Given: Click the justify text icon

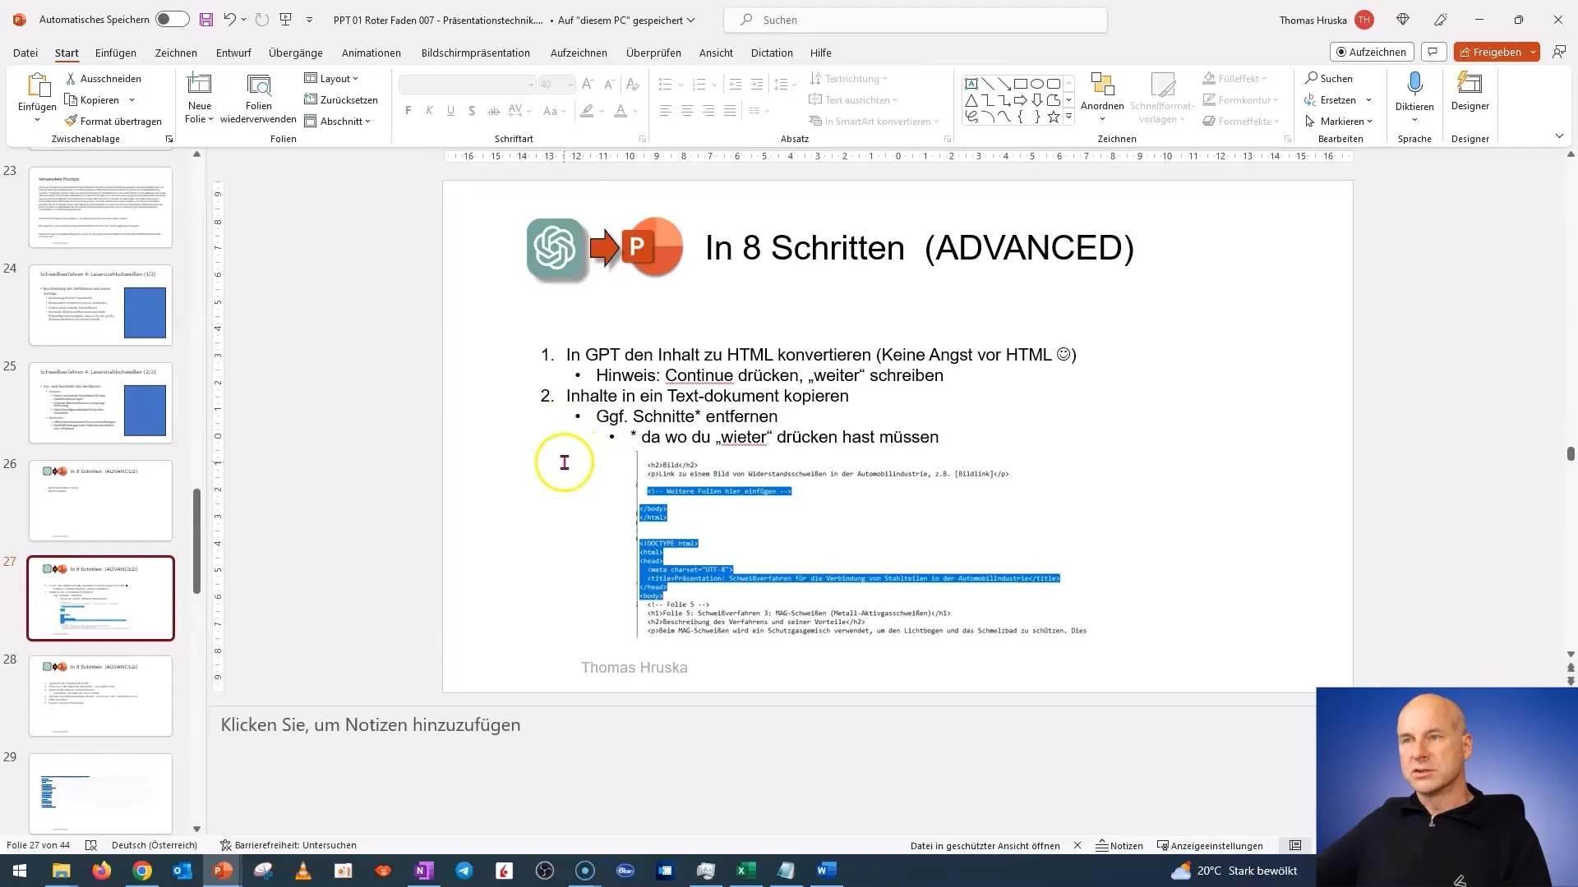Looking at the screenshot, I should tap(730, 111).
